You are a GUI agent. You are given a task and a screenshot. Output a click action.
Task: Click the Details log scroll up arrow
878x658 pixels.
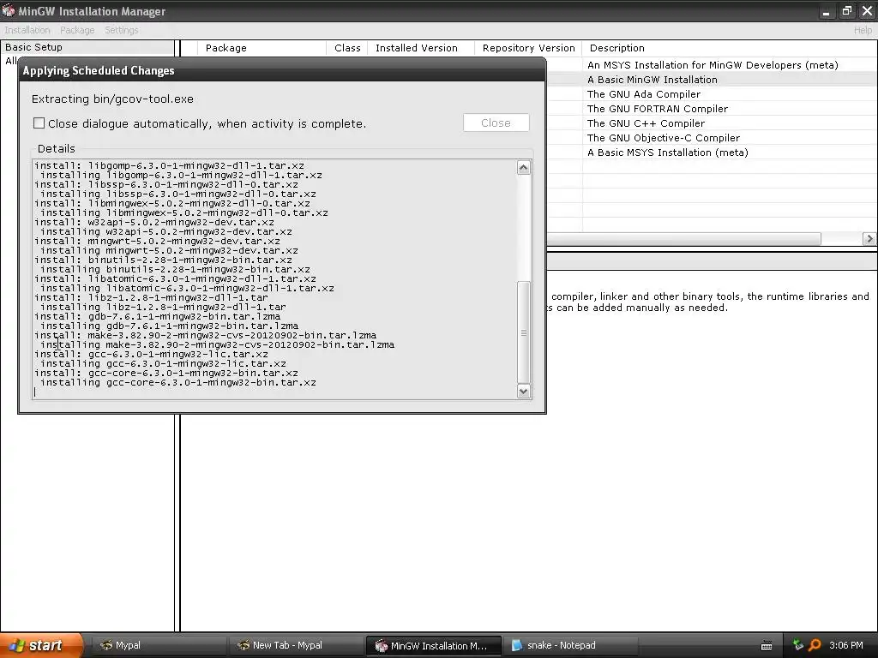click(x=524, y=167)
